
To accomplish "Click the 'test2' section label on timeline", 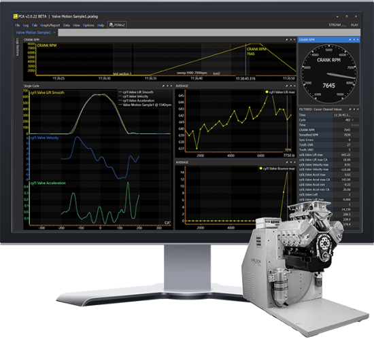I will click(216, 73).
